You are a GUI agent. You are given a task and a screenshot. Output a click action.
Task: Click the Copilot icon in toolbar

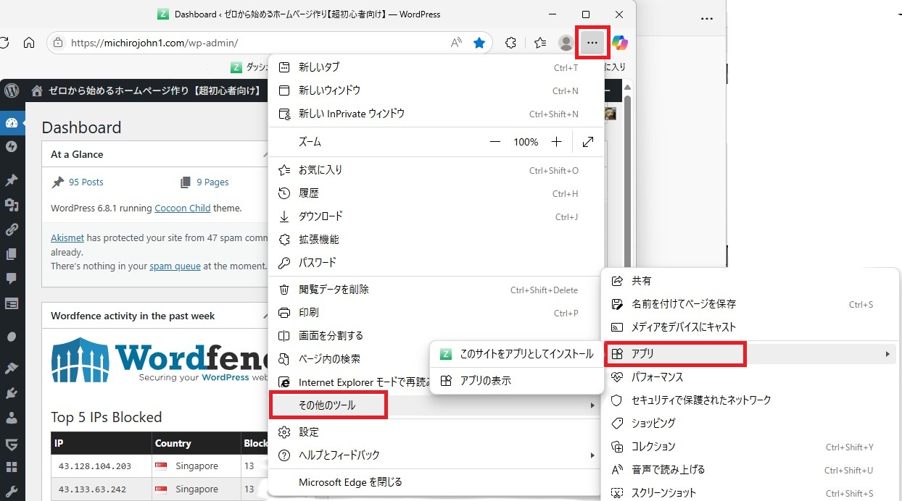point(619,43)
